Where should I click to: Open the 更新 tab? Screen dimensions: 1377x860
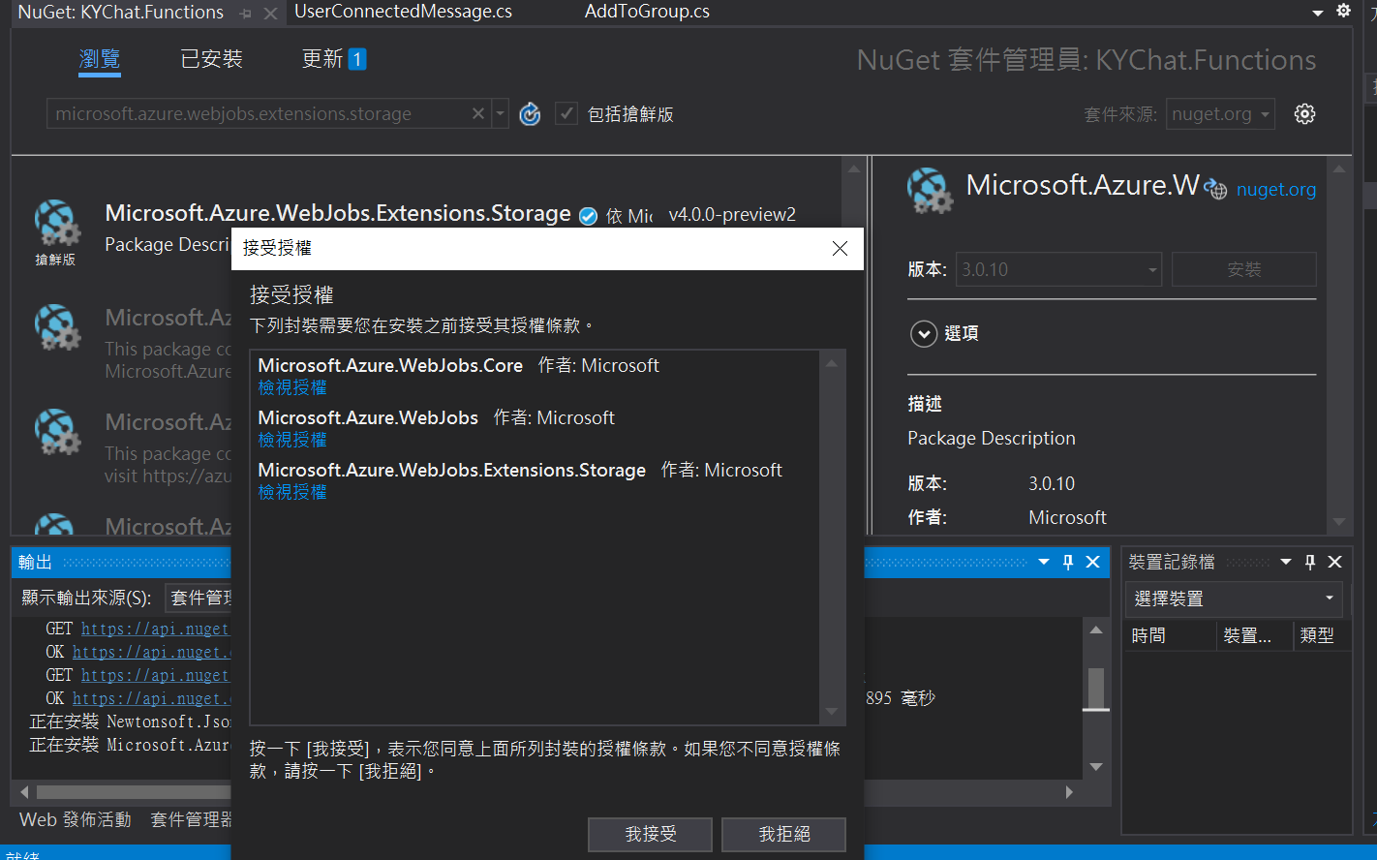[333, 59]
